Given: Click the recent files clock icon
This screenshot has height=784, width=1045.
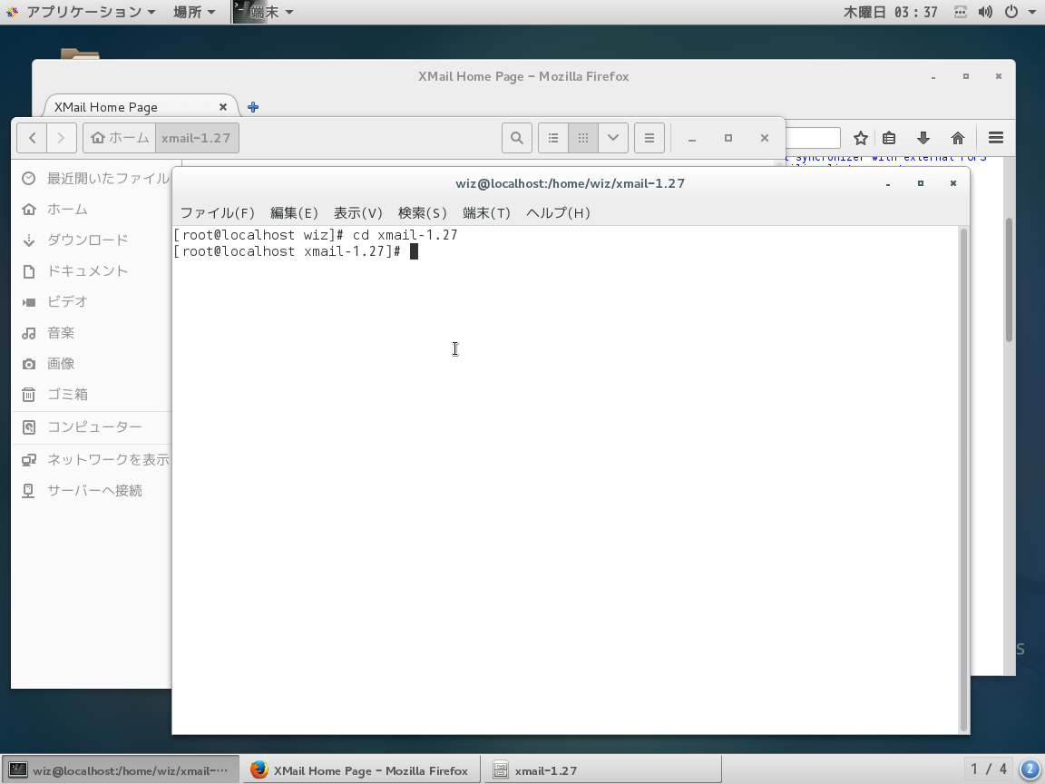Looking at the screenshot, I should [29, 178].
